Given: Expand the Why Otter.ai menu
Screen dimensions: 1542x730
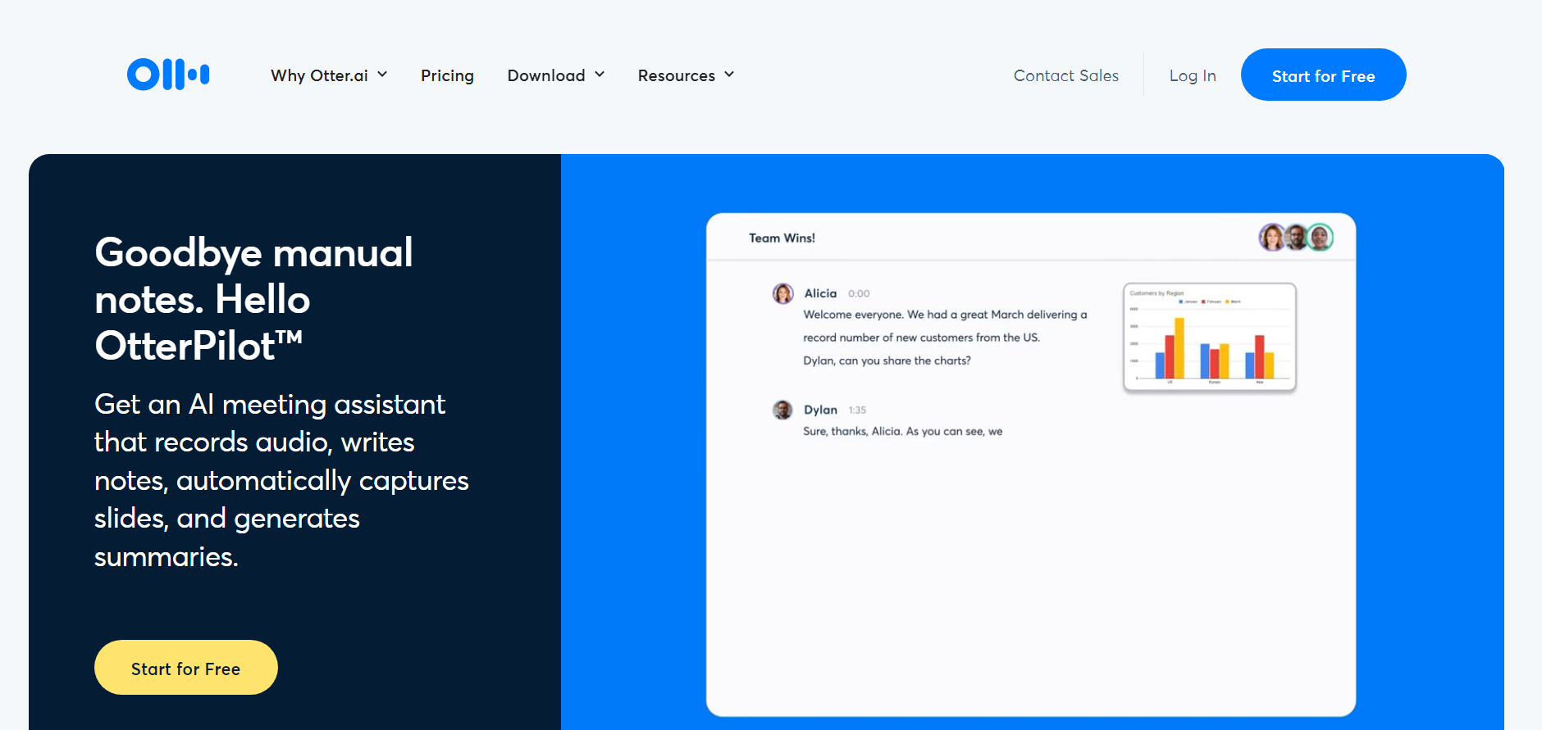Looking at the screenshot, I should (x=329, y=75).
